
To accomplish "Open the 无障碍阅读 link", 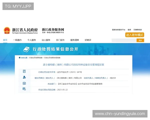I will point(137,30).
